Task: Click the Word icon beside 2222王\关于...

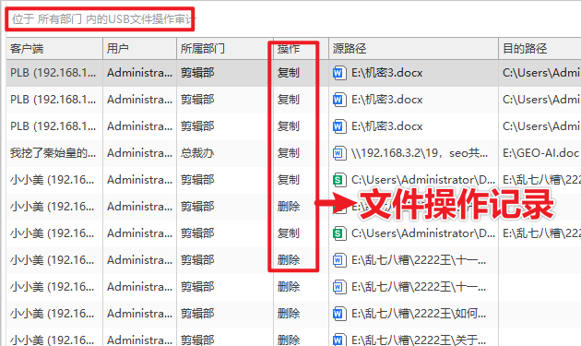Action: coord(338,340)
